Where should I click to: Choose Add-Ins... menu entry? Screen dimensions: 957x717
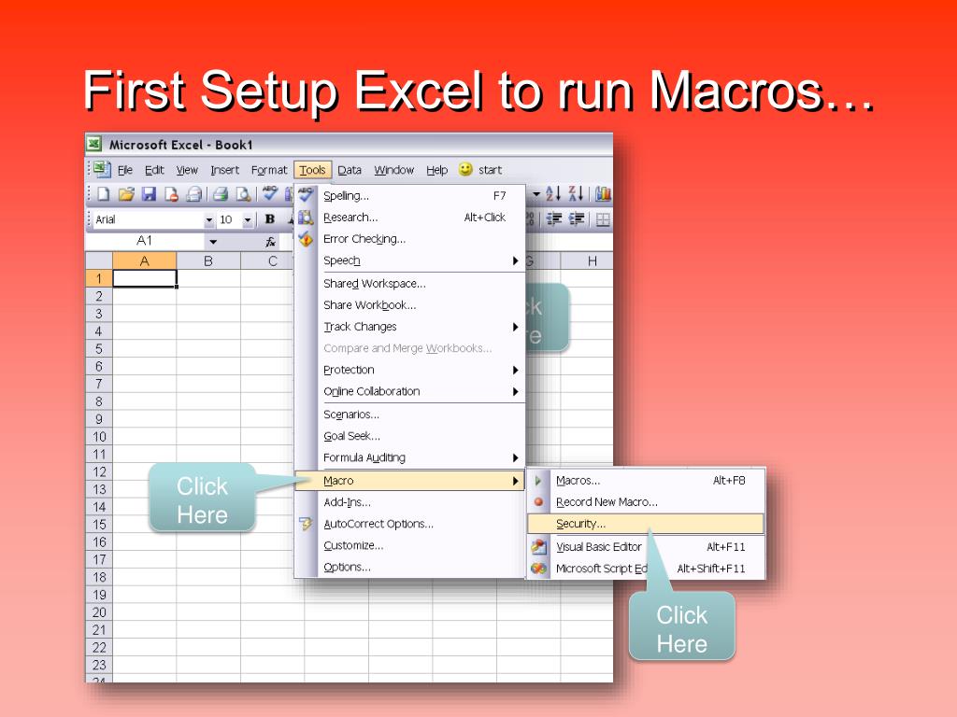coord(409,502)
